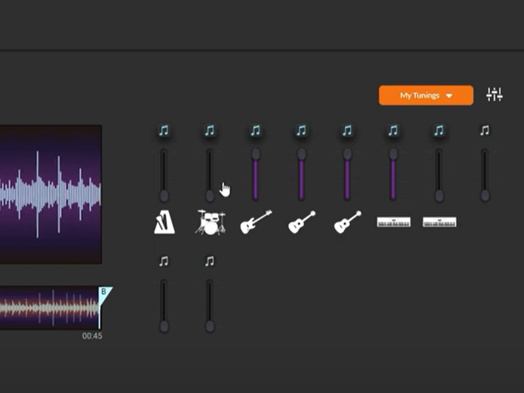
Task: Select the second keyboard track icon
Action: pyautogui.click(x=440, y=222)
